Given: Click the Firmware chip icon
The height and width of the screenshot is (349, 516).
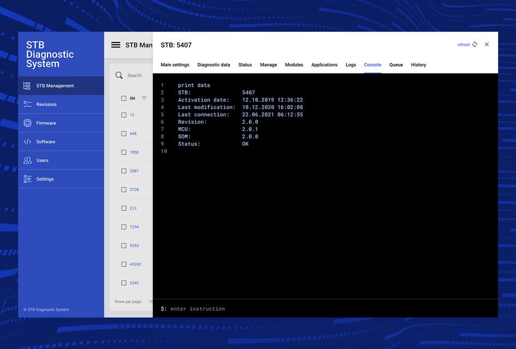Looking at the screenshot, I should coord(27,123).
